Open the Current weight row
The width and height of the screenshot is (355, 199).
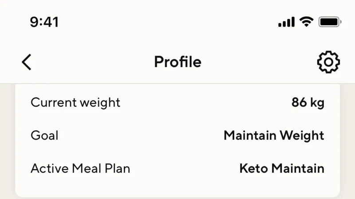pos(177,103)
